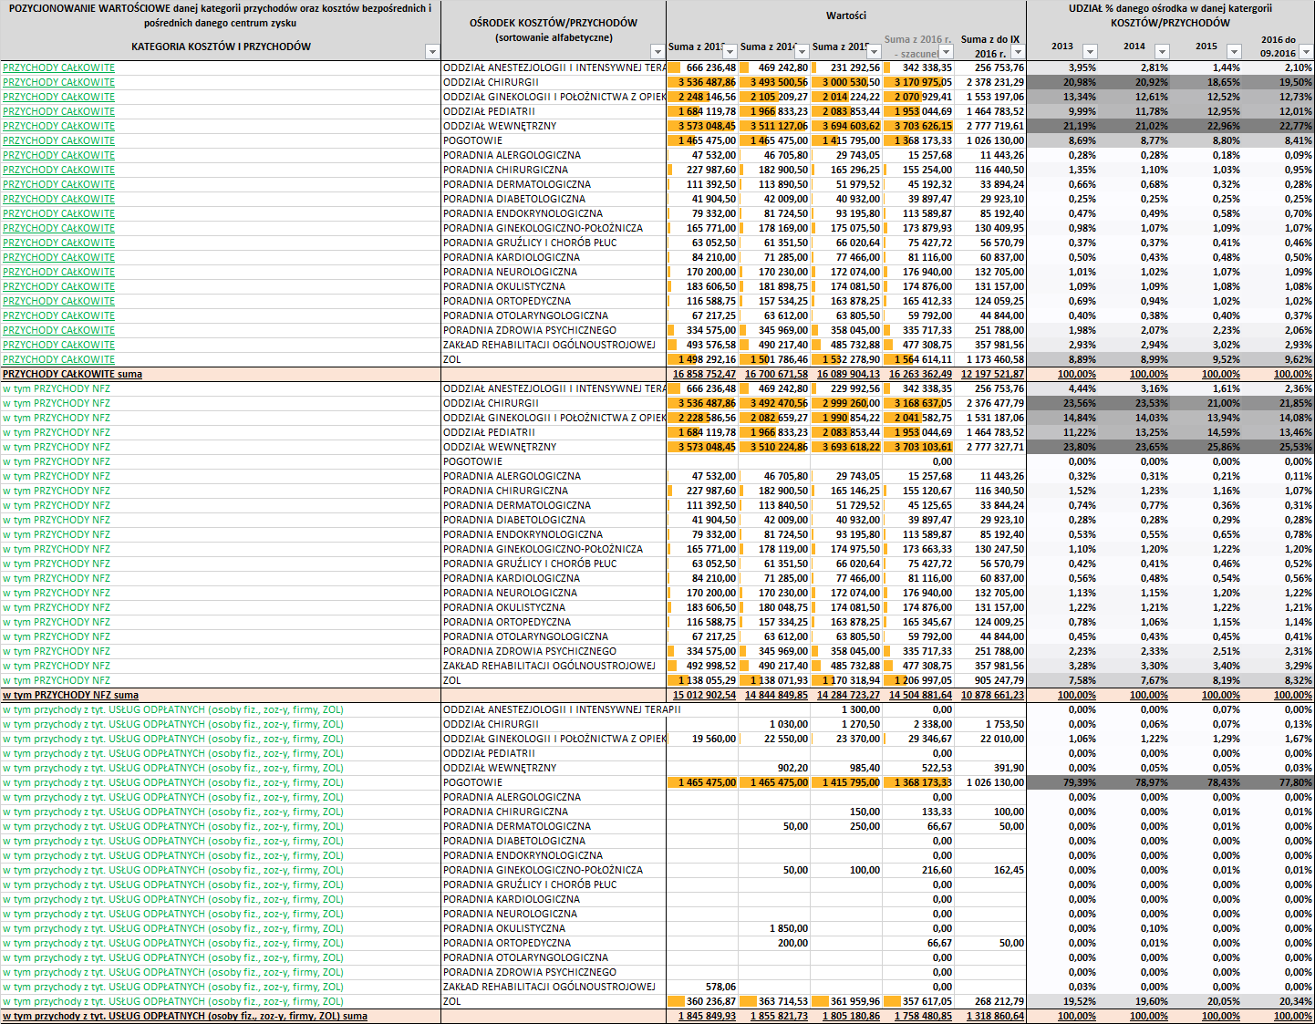Select the total cell 16 858 752,47
The width and height of the screenshot is (1315, 1024).
tap(704, 374)
